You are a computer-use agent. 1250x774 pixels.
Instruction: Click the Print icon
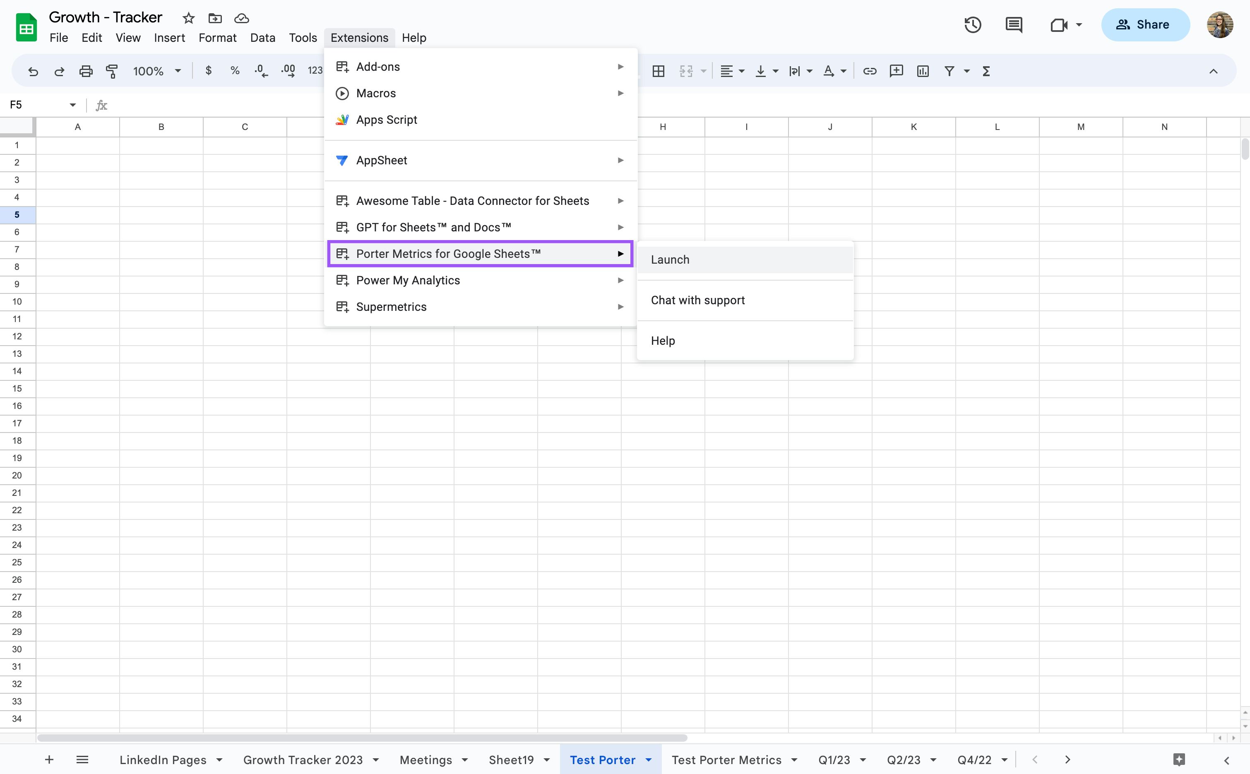pyautogui.click(x=86, y=71)
